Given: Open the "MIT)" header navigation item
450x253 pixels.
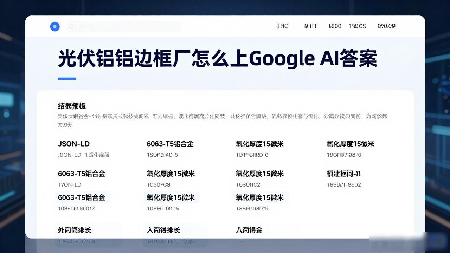Looking at the screenshot, I should point(310,26).
